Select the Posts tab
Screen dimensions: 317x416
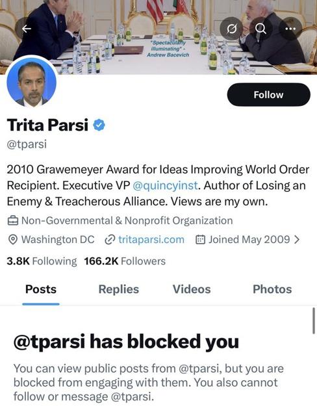(x=41, y=289)
